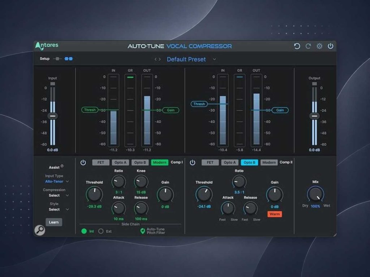Click the Auto-Tune Pitch Filter icon
Image resolution: width=370 pixels, height=277 pixels.
(x=142, y=231)
